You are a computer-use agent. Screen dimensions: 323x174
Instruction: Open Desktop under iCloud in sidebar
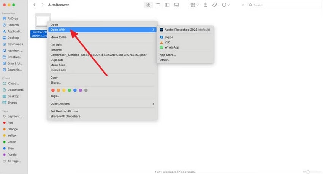(x=14, y=96)
